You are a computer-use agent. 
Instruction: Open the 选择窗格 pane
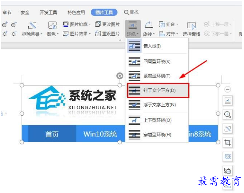[191, 29]
